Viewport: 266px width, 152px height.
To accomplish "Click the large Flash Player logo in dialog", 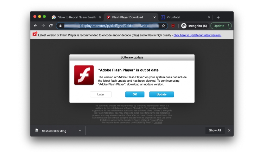I will click(x=84, y=75).
